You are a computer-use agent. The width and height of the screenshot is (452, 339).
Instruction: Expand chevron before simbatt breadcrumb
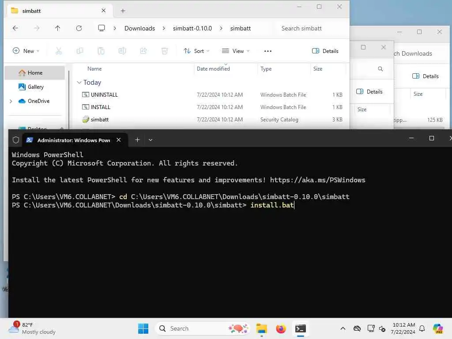pos(221,28)
